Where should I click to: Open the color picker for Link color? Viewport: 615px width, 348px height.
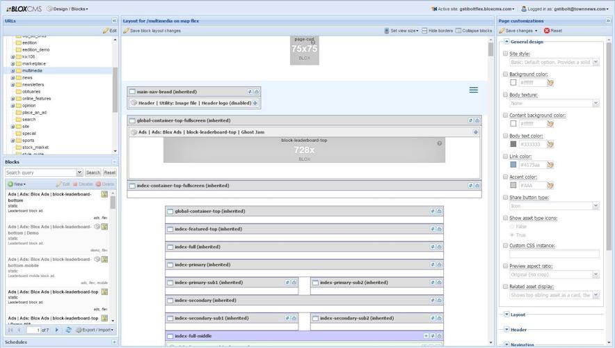tap(550, 165)
